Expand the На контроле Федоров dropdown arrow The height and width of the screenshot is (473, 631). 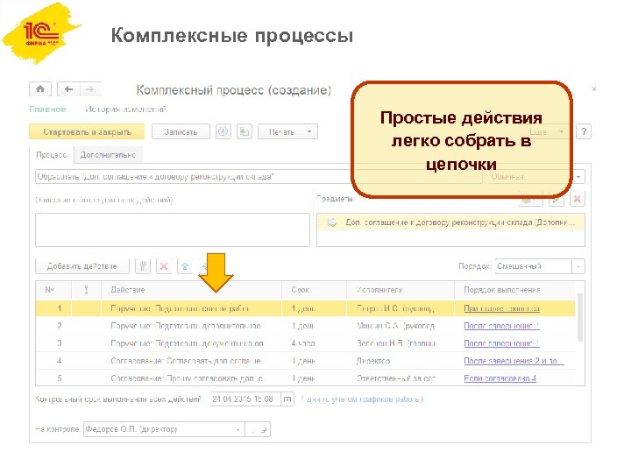point(238,429)
